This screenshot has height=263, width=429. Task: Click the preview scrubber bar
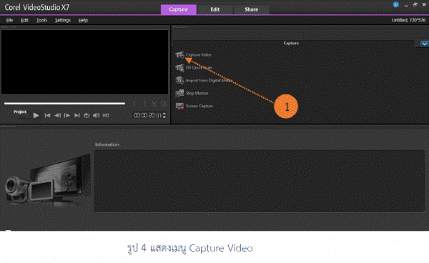click(64, 104)
